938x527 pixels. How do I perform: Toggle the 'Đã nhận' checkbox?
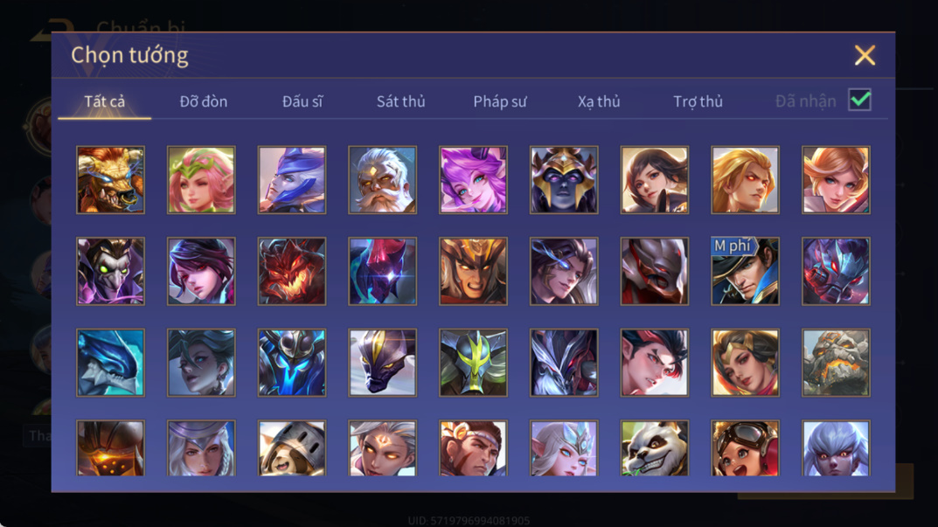pos(859,100)
